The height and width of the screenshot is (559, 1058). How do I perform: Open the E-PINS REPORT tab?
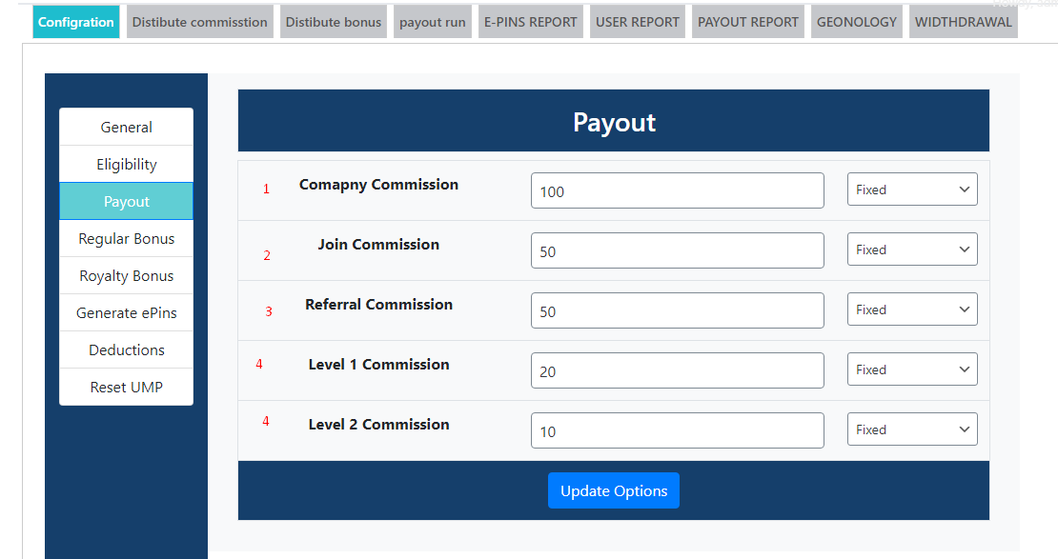point(530,22)
